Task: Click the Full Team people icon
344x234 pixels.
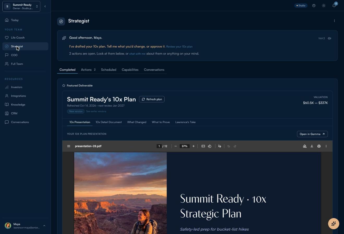Action: click(x=7, y=64)
